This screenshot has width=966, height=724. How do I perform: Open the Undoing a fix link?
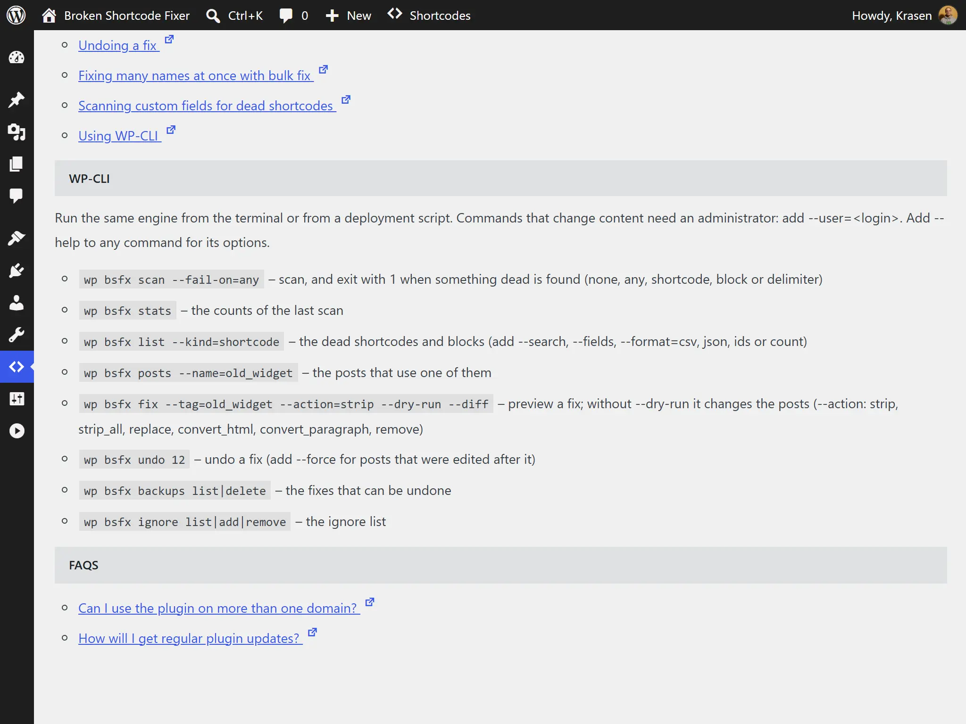point(117,45)
